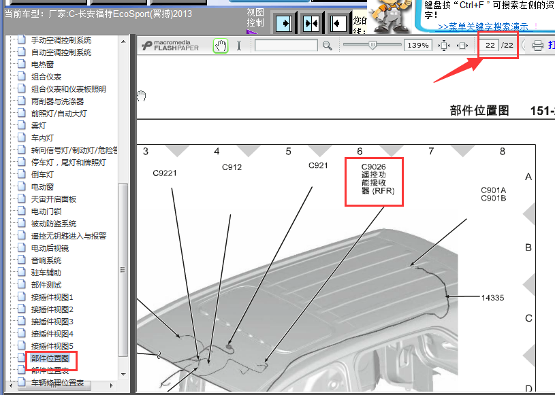This screenshot has width=555, height=395.
Task: Click the tree panel vertical scrollbar thumb
Action: [123, 270]
